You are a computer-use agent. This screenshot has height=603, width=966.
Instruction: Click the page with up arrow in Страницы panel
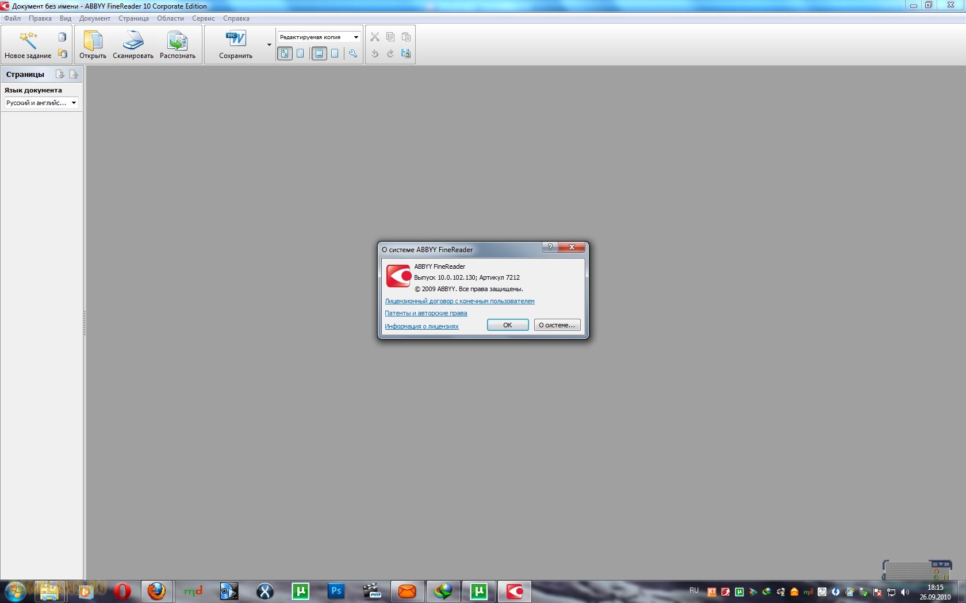[74, 74]
